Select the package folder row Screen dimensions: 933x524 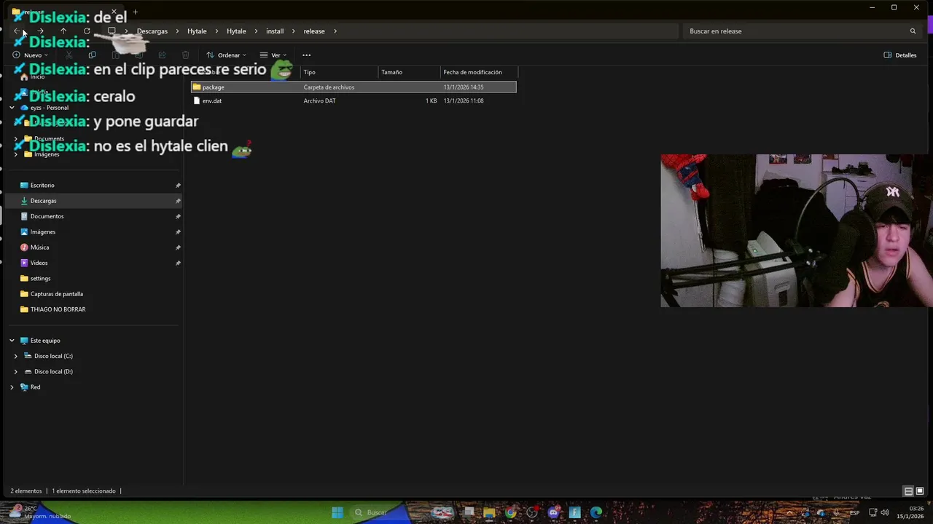(x=354, y=87)
